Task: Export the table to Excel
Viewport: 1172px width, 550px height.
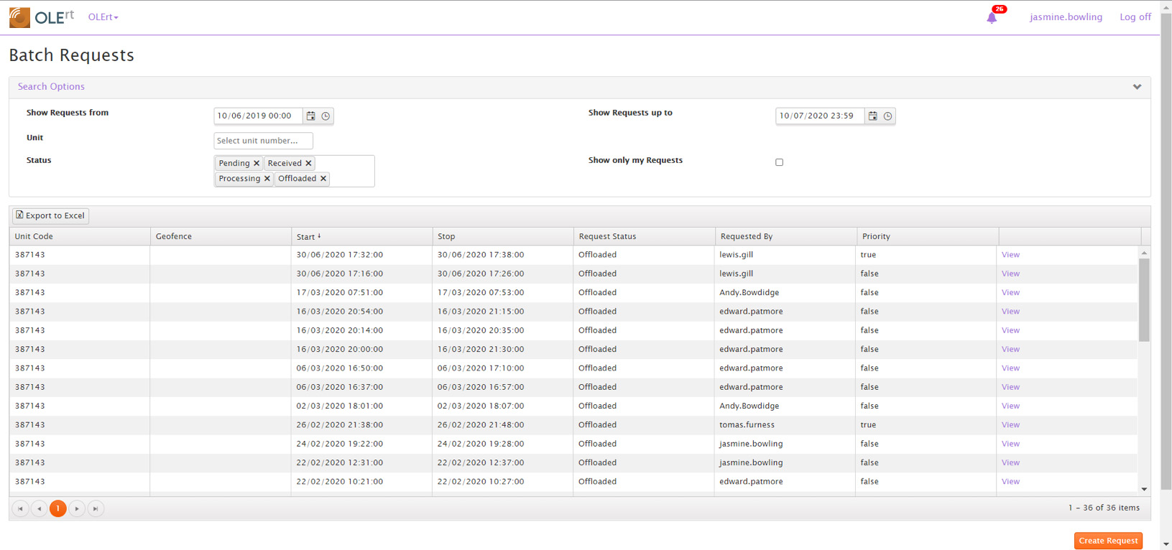Action: tap(50, 215)
